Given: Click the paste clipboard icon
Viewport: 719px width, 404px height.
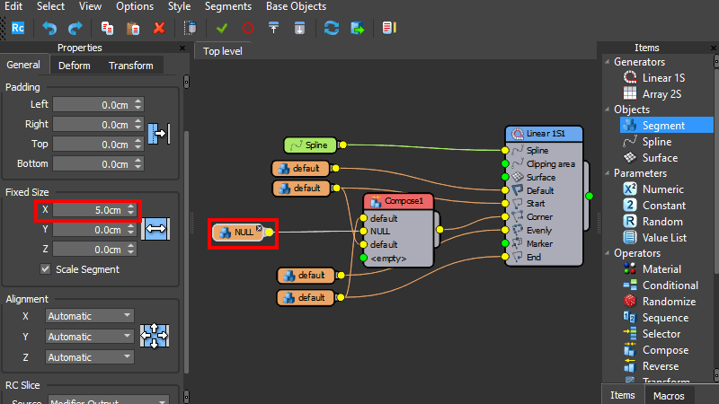Looking at the screenshot, I should tap(133, 28).
